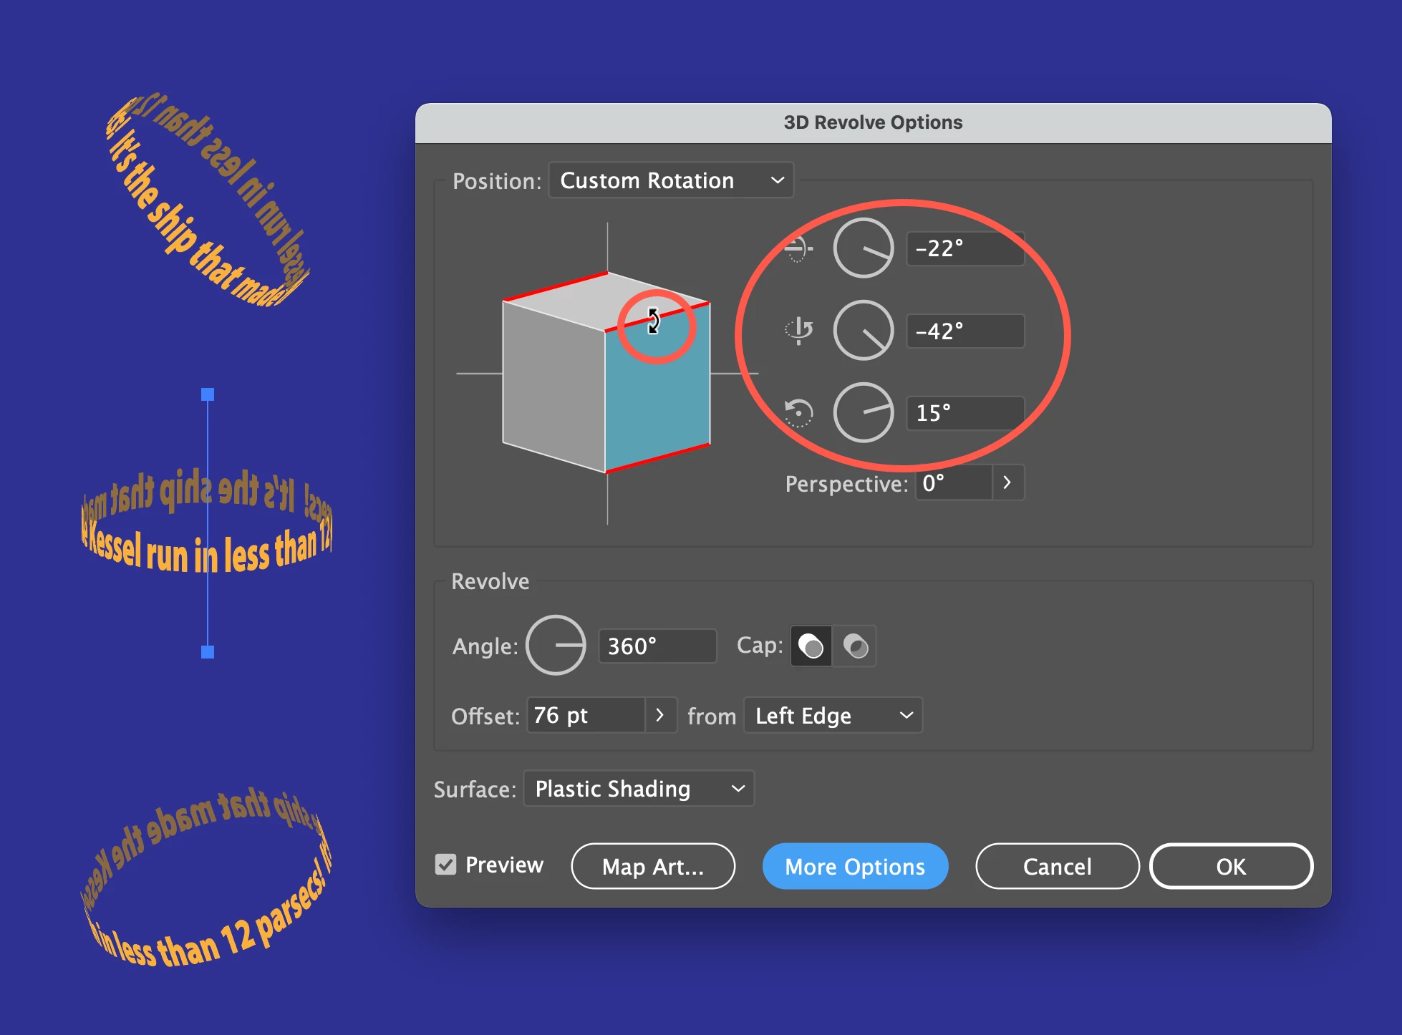Select the solid cap option
1402x1035 pixels.
(x=811, y=646)
